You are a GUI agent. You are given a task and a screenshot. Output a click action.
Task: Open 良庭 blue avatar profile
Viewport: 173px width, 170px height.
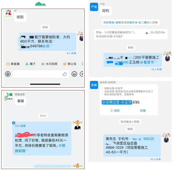coord(94,85)
